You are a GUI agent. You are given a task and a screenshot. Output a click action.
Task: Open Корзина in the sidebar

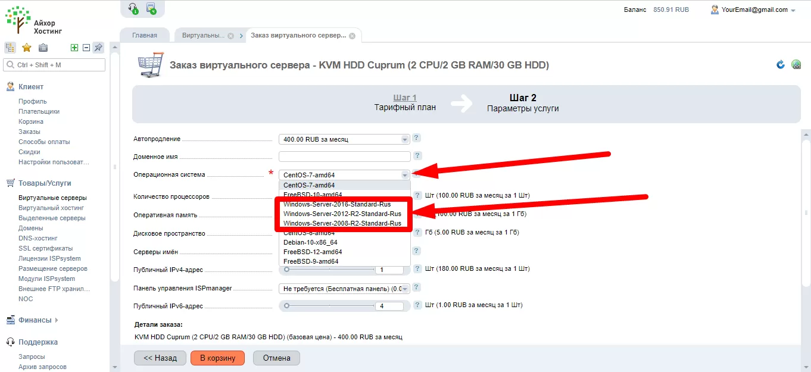click(31, 121)
